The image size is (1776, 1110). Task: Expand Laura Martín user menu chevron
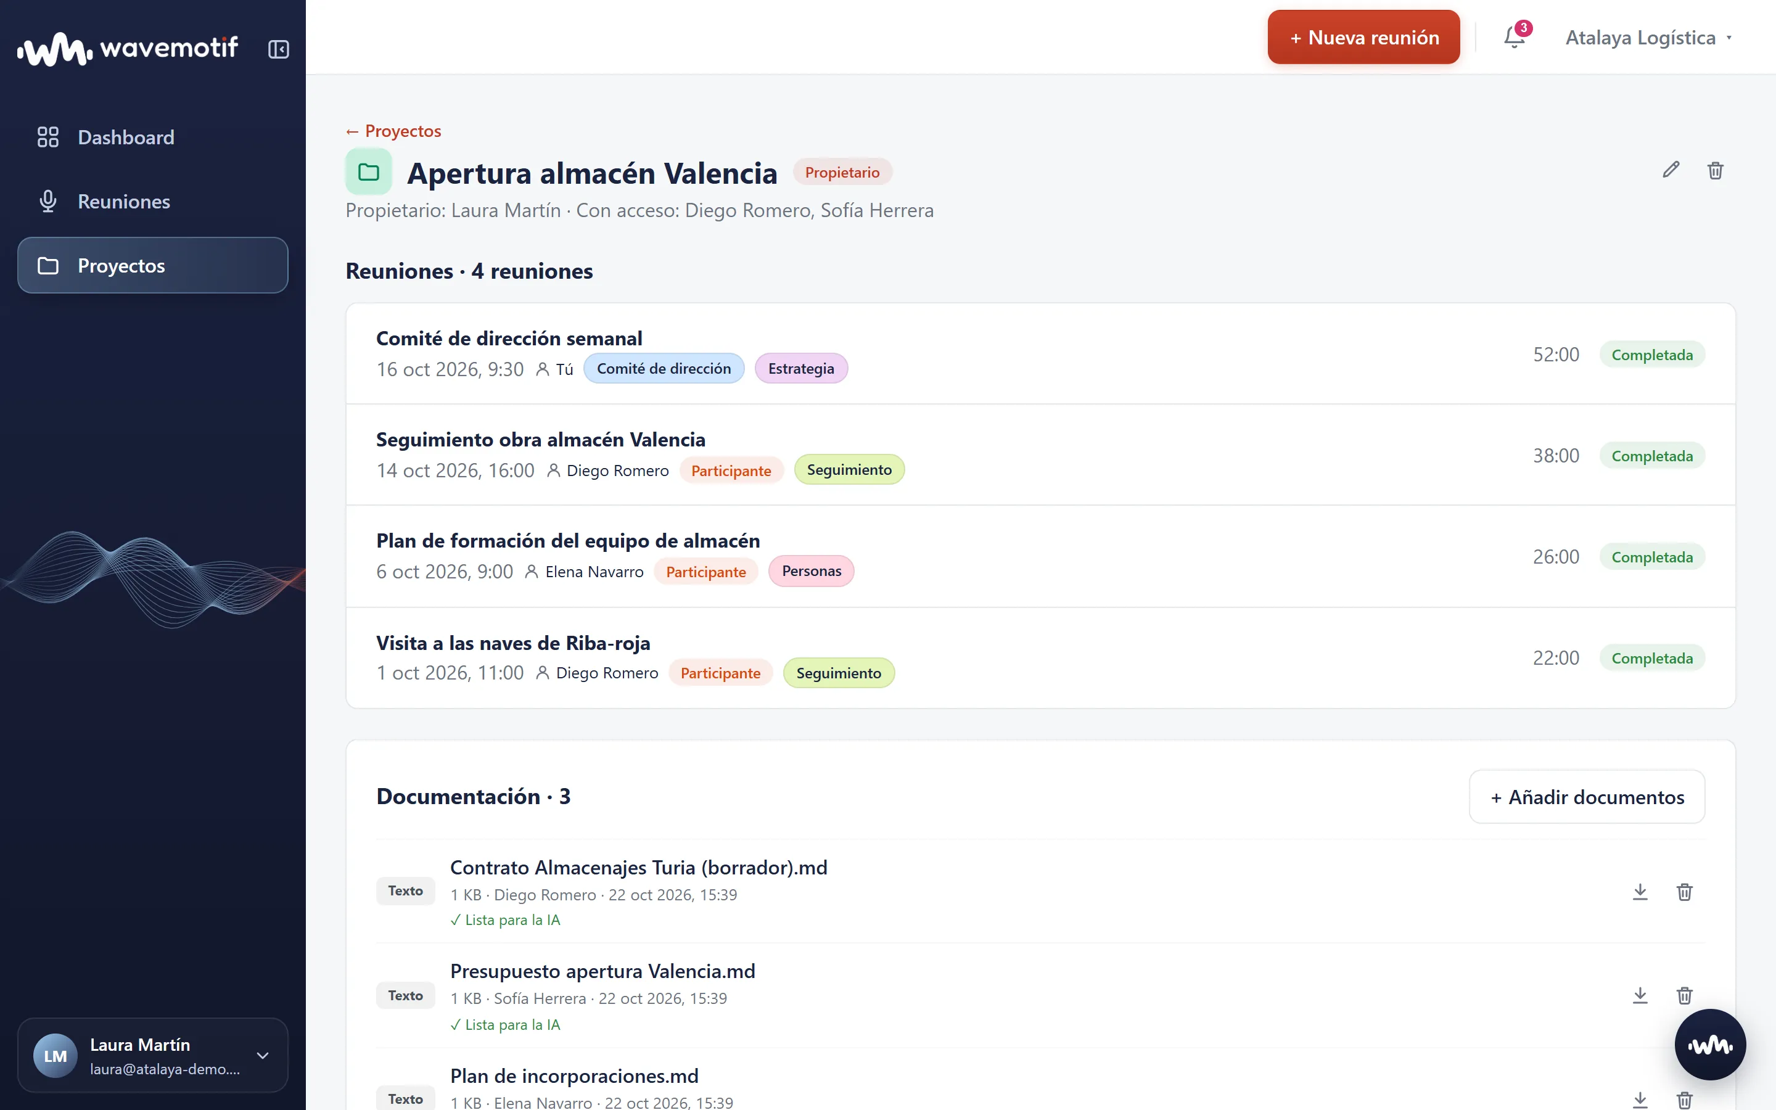(263, 1056)
